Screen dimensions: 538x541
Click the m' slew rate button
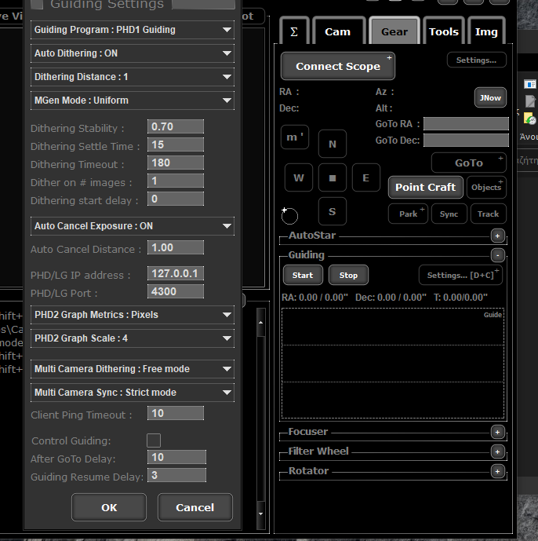pos(295,137)
